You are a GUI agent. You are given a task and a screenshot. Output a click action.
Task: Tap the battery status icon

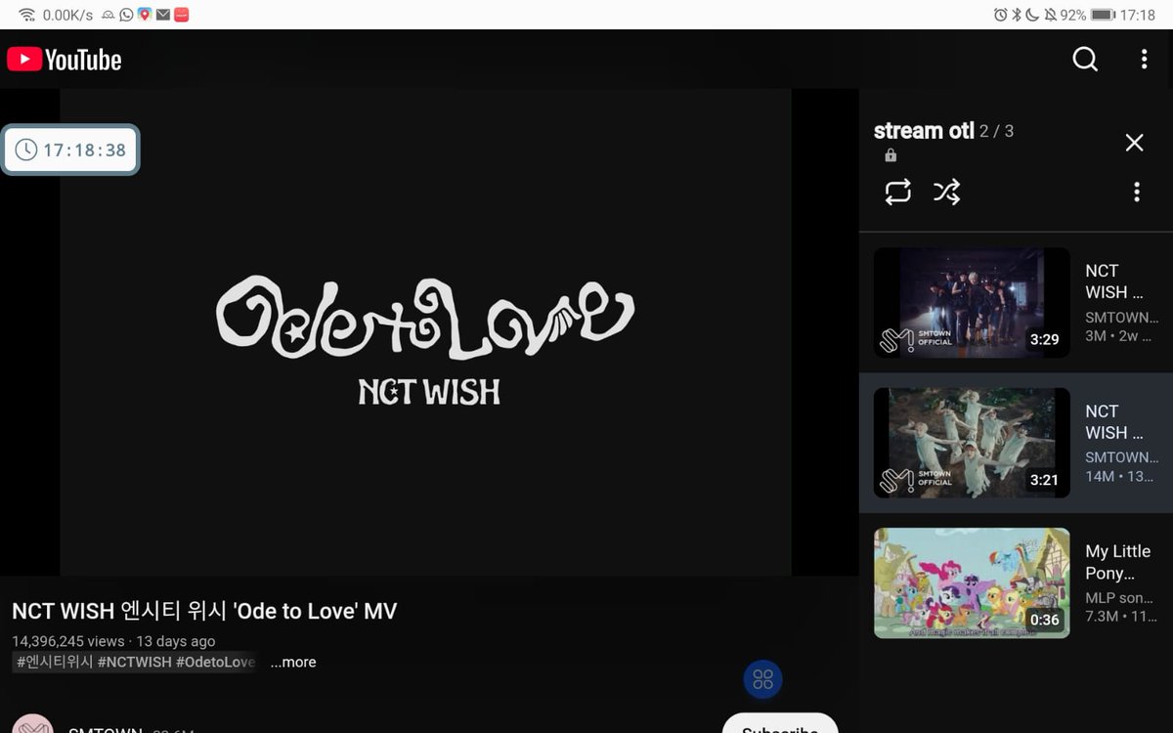1103,15
